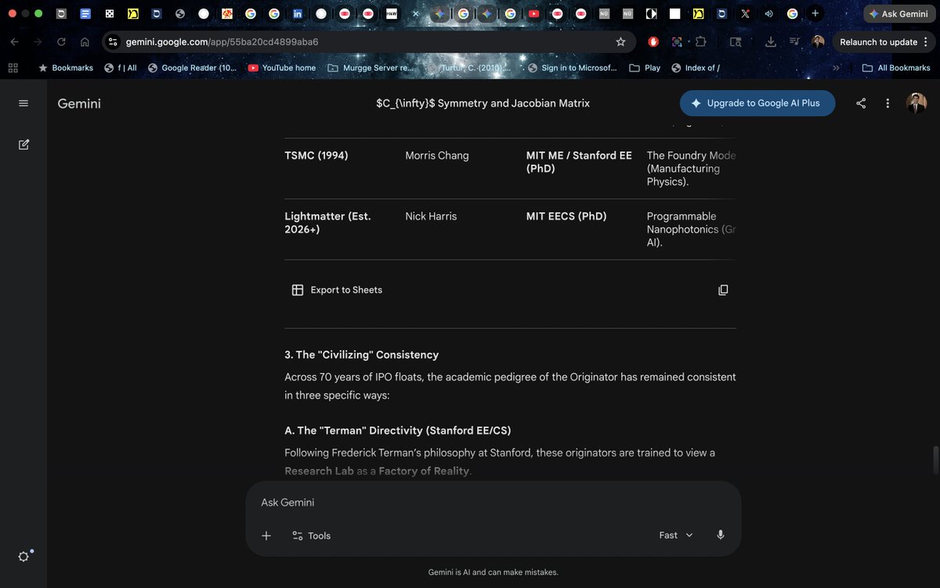This screenshot has width=940, height=588.
Task: Start a new chat with the pencil icon
Action: point(23,144)
